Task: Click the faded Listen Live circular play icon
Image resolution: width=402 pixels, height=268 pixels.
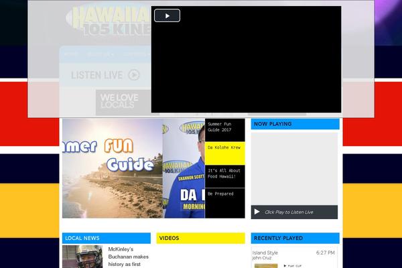Action: (x=134, y=75)
